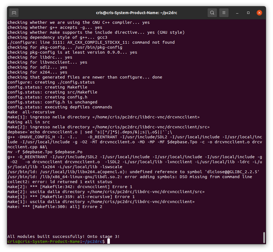
Task: Open a new terminal tab
Action: pyautogui.click(x=14, y=13)
